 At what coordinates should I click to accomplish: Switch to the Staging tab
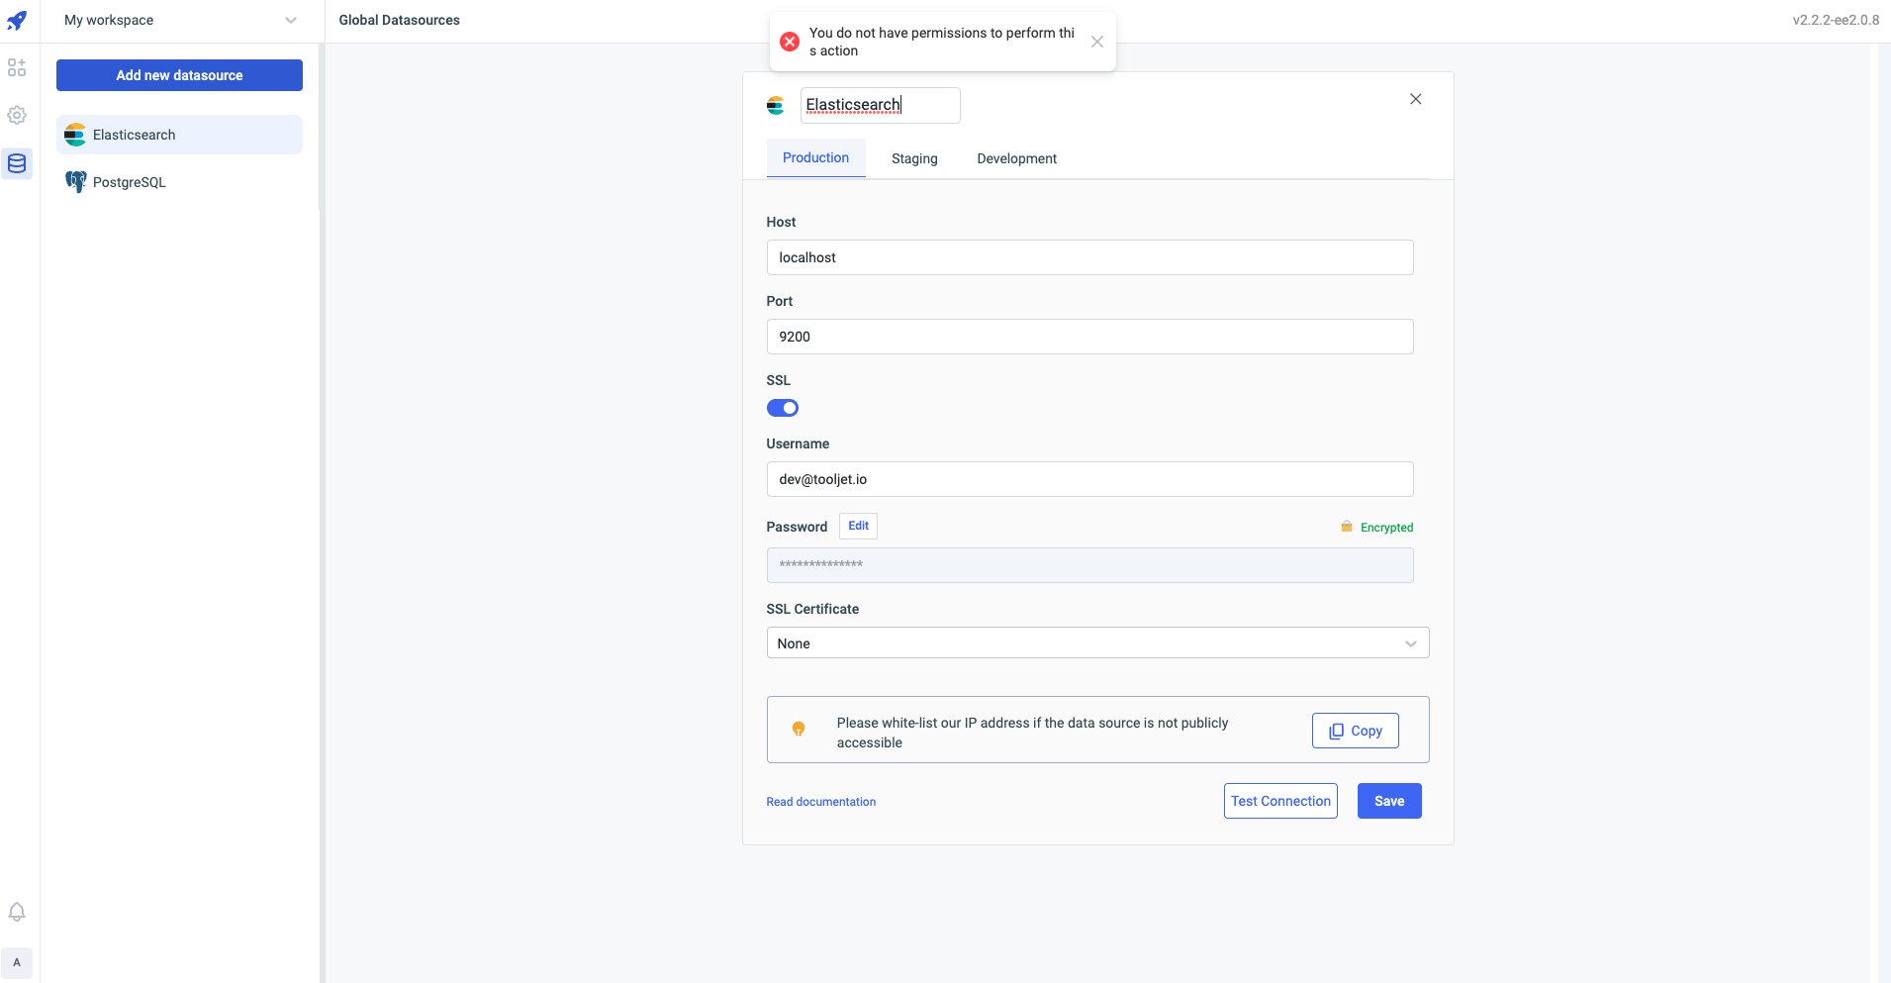pos(913,158)
